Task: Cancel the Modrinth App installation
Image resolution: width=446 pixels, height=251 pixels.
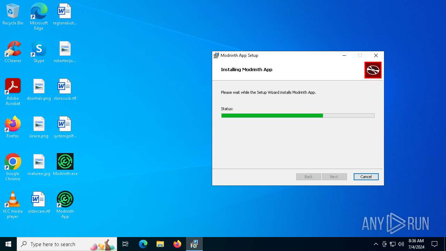Action: (x=366, y=177)
